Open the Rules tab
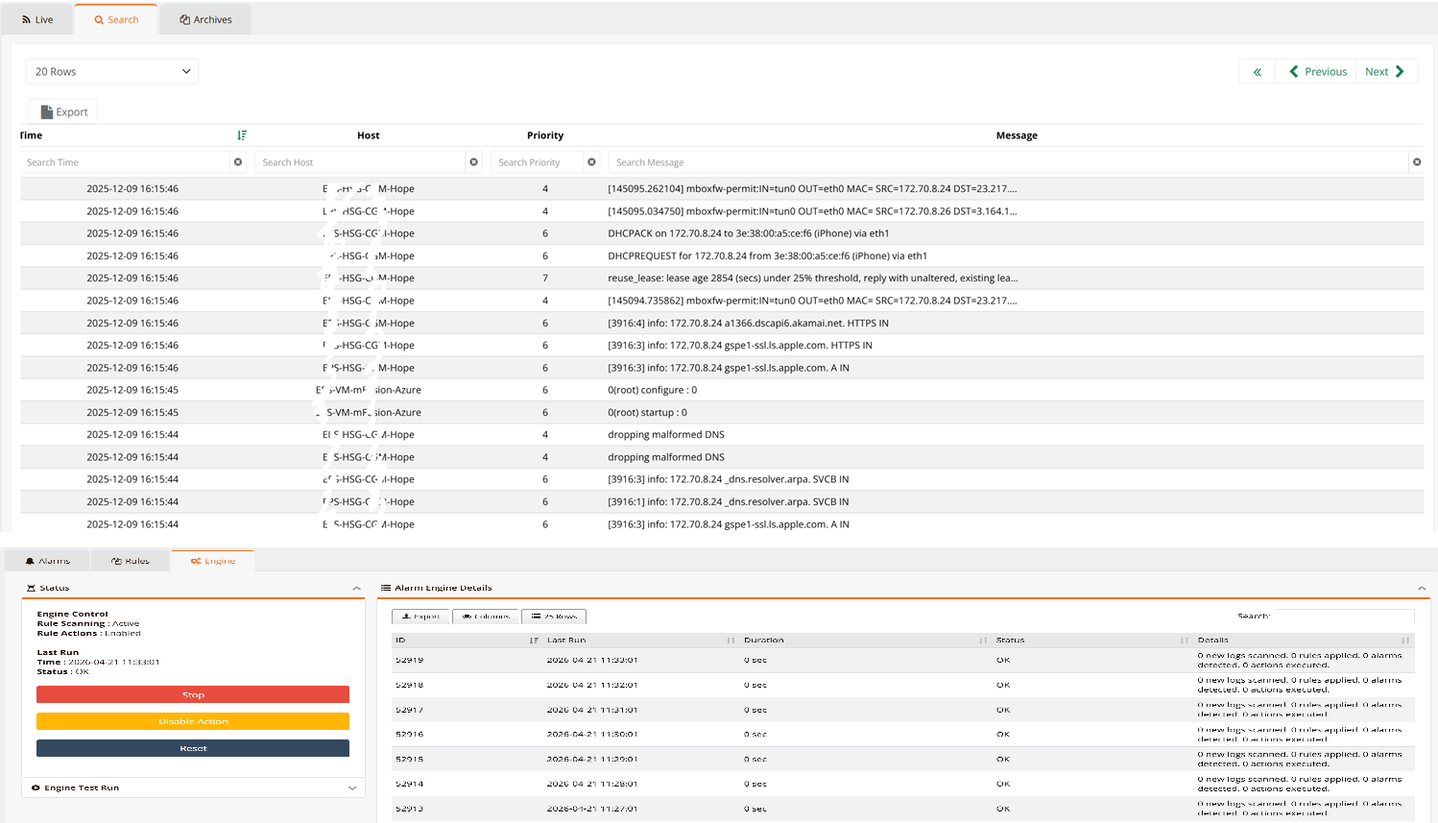 pos(131,561)
